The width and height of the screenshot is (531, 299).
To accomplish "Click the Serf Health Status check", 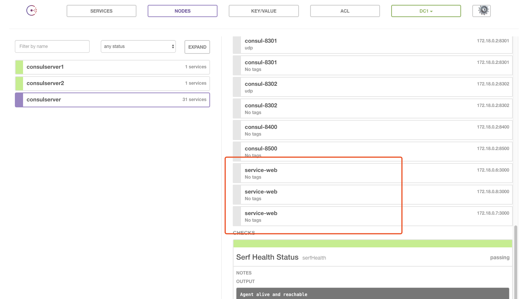I will tap(267, 257).
